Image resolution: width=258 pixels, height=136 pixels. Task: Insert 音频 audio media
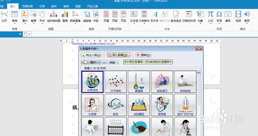247,17
